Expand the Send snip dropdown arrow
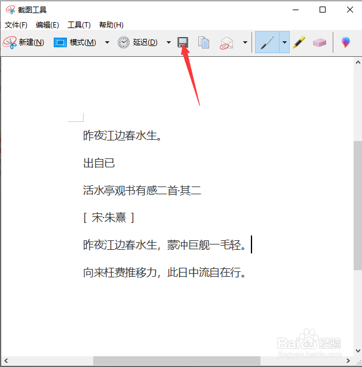 tap(245, 42)
